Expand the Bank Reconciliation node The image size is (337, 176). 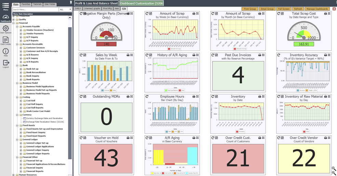coord(21,73)
